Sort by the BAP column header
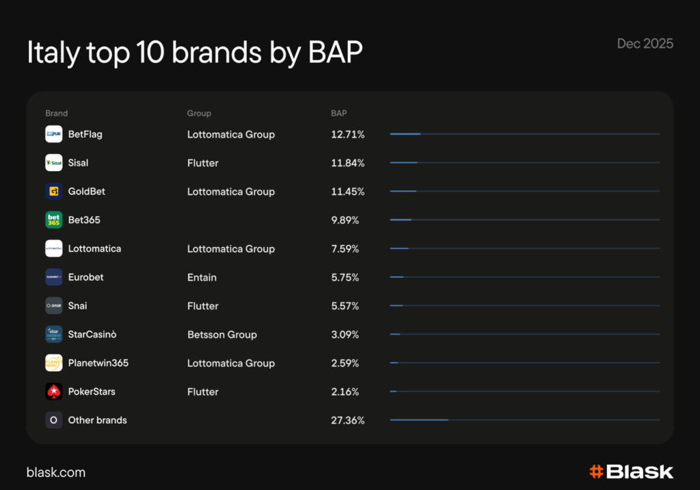Viewport: 700px width, 490px height. (x=339, y=114)
